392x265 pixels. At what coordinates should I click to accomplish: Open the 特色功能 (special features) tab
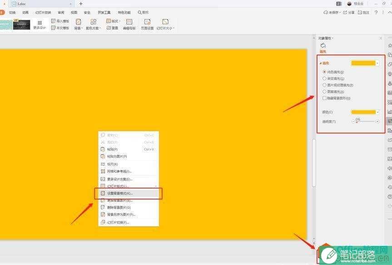point(124,12)
